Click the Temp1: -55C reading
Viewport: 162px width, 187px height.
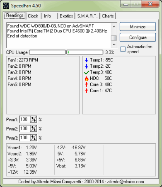(102, 60)
